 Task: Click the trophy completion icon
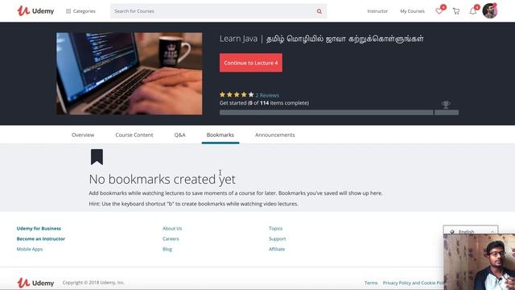[446, 105]
